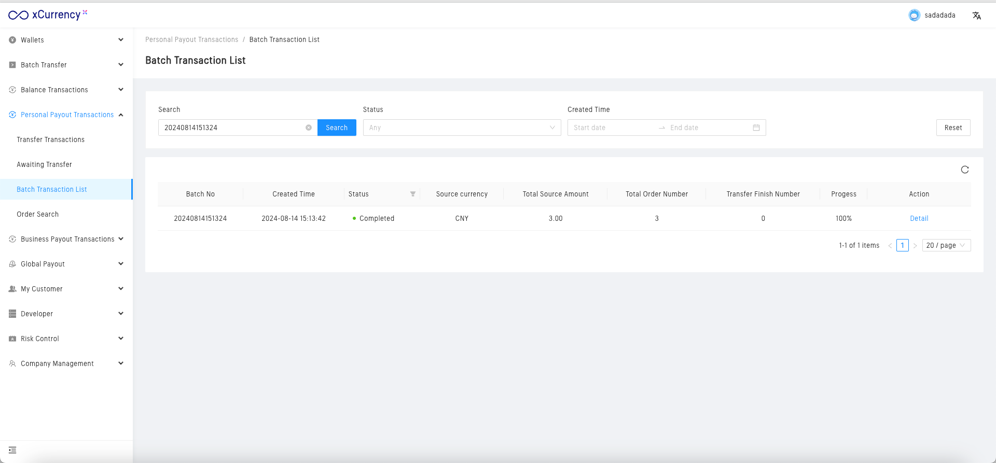Image resolution: width=996 pixels, height=463 pixels.
Task: Expand the Wallets sidebar menu
Action: [x=66, y=40]
